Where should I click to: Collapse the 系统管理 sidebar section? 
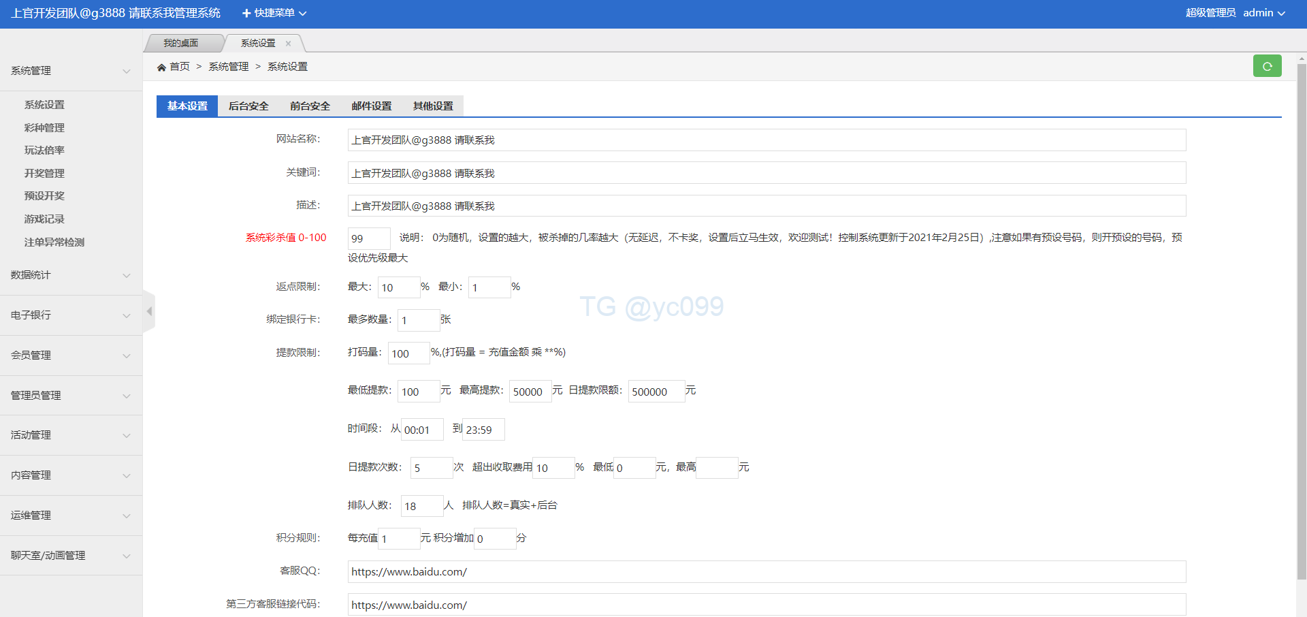click(x=71, y=71)
